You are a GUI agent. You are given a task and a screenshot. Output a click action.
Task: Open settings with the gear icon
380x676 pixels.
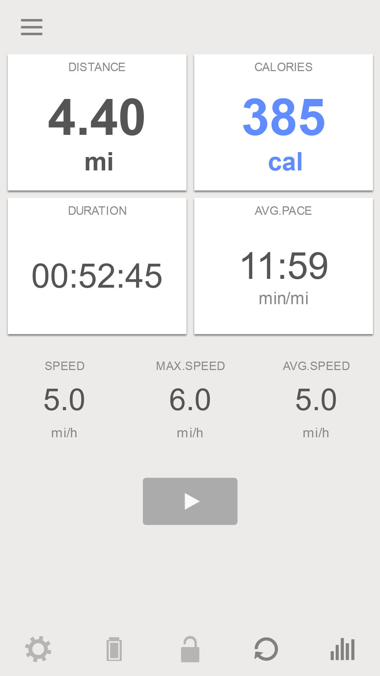pyautogui.click(x=38, y=649)
